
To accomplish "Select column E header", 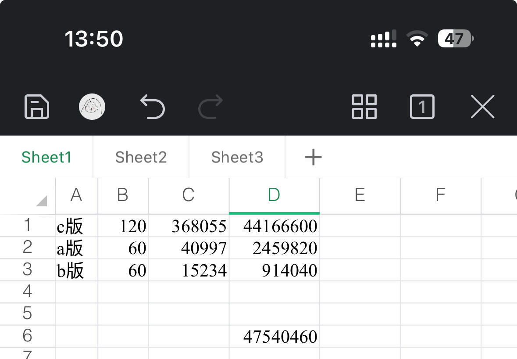I will point(360,196).
